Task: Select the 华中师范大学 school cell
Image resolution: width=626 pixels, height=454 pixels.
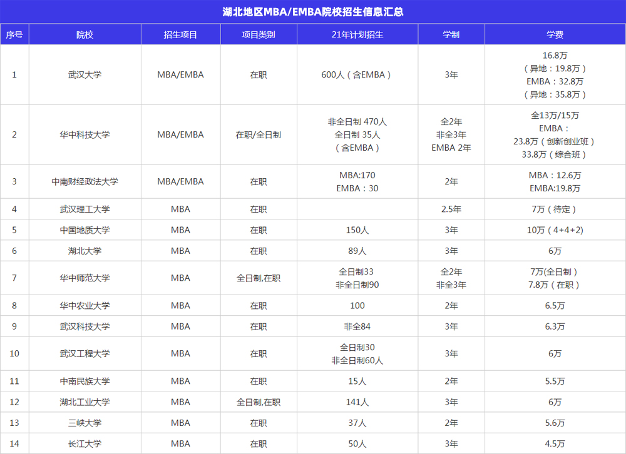Action: [85, 278]
